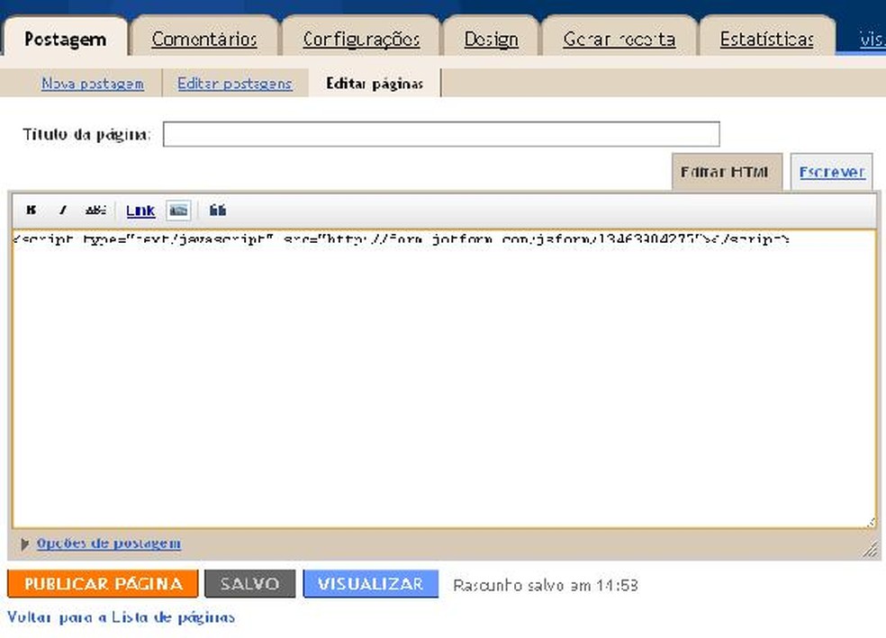Switch to the Escrever compose mode

[x=832, y=172]
